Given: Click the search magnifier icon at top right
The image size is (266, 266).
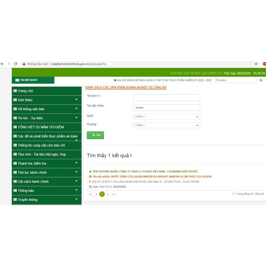Looking at the screenshot, I should 261,80.
